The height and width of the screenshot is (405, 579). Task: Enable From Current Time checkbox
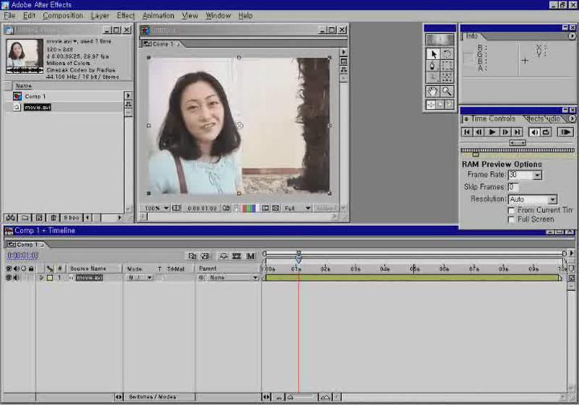click(511, 211)
